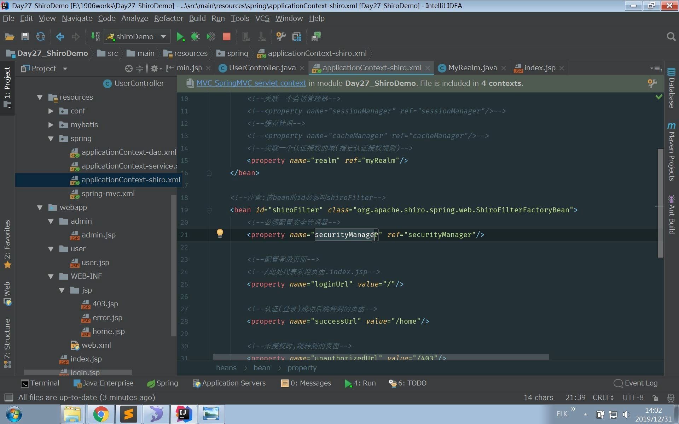Debug shiroDemo with the bug icon
This screenshot has width=679, height=424.
[x=195, y=36]
